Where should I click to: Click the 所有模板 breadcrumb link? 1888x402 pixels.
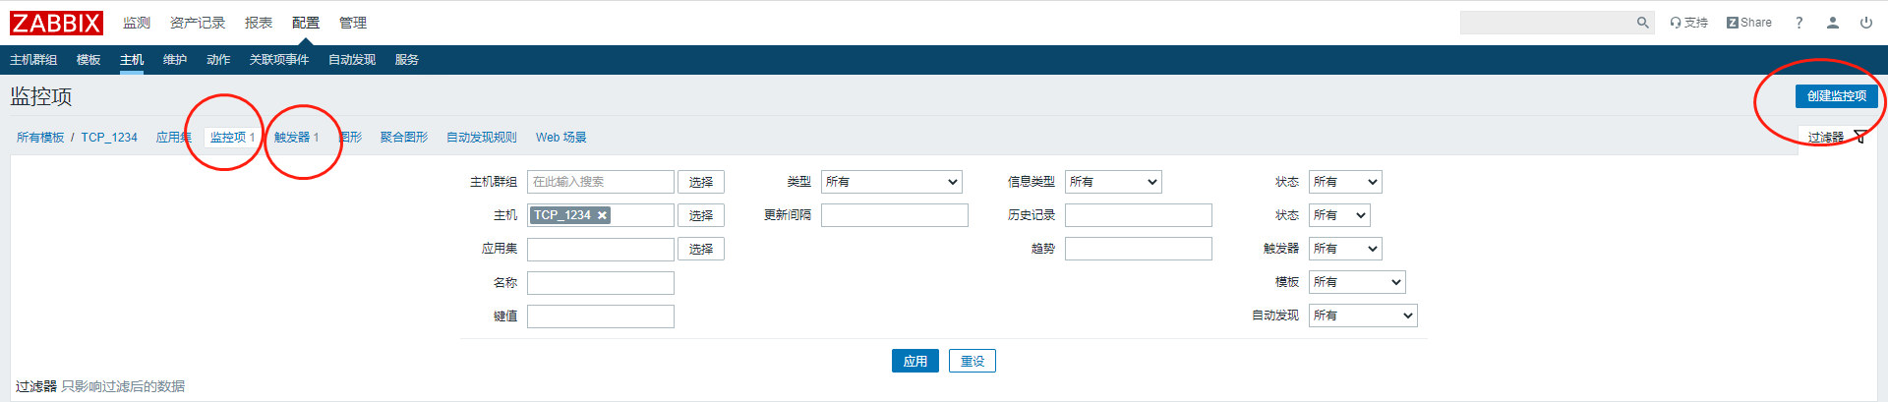tap(40, 138)
